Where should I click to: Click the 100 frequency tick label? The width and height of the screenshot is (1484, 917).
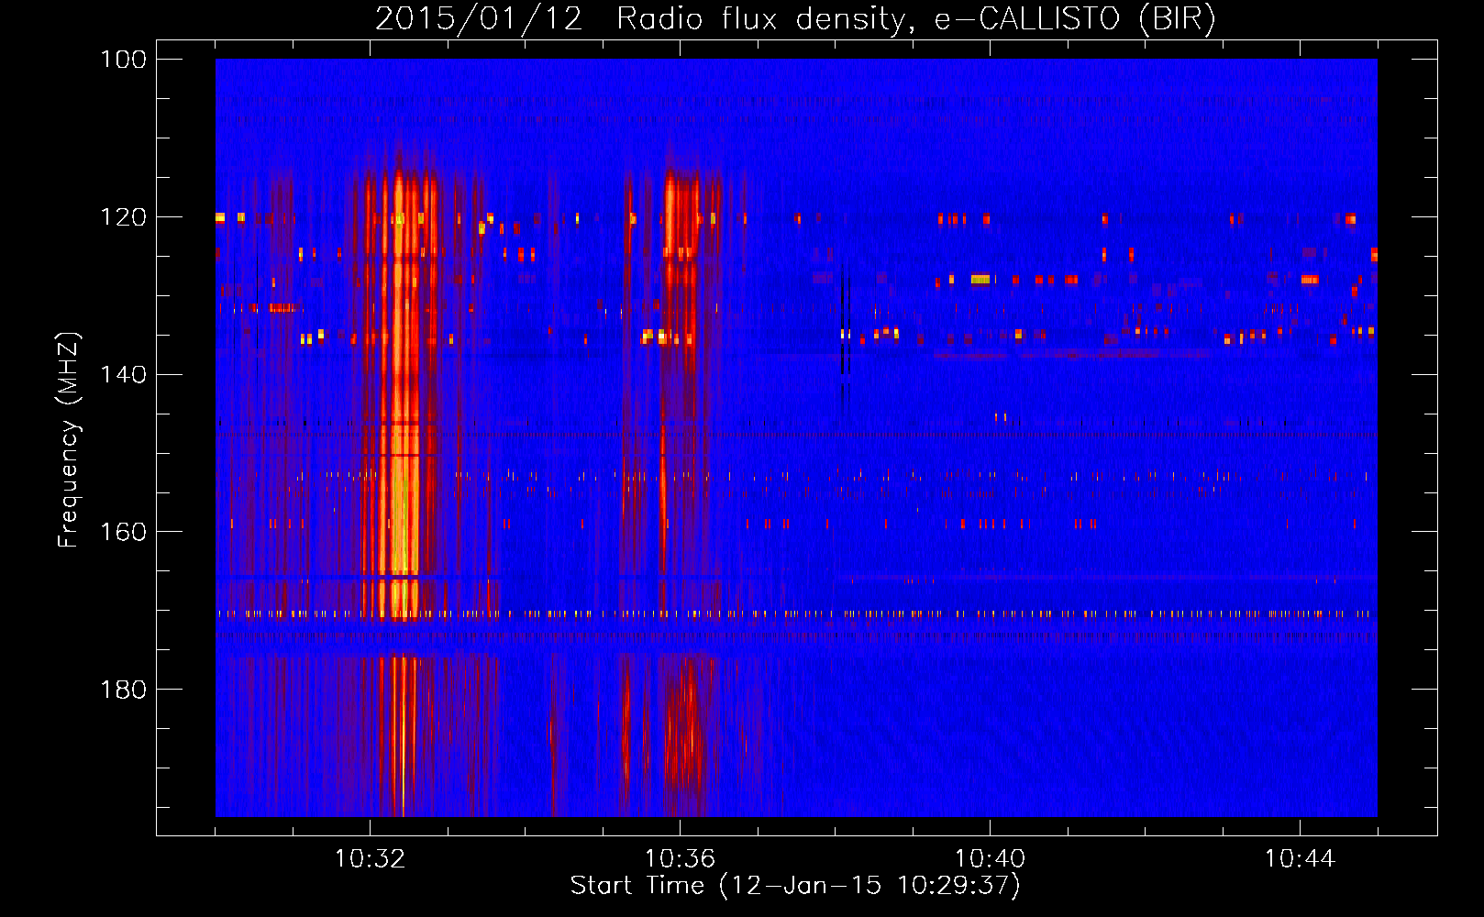(x=124, y=60)
